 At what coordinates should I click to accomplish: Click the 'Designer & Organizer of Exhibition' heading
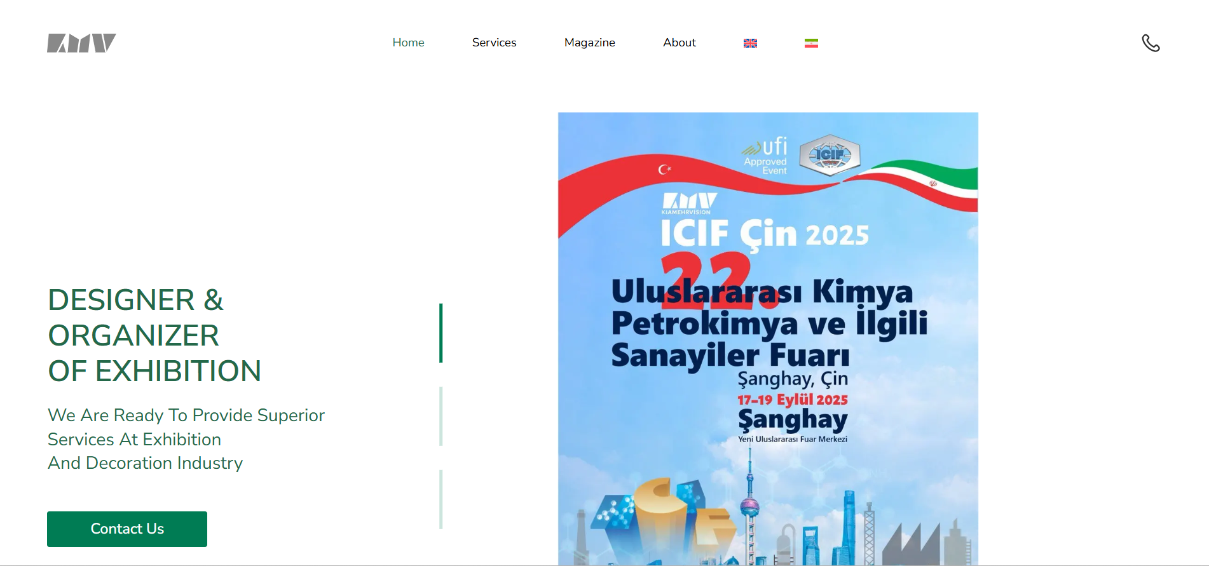pyautogui.click(x=154, y=335)
